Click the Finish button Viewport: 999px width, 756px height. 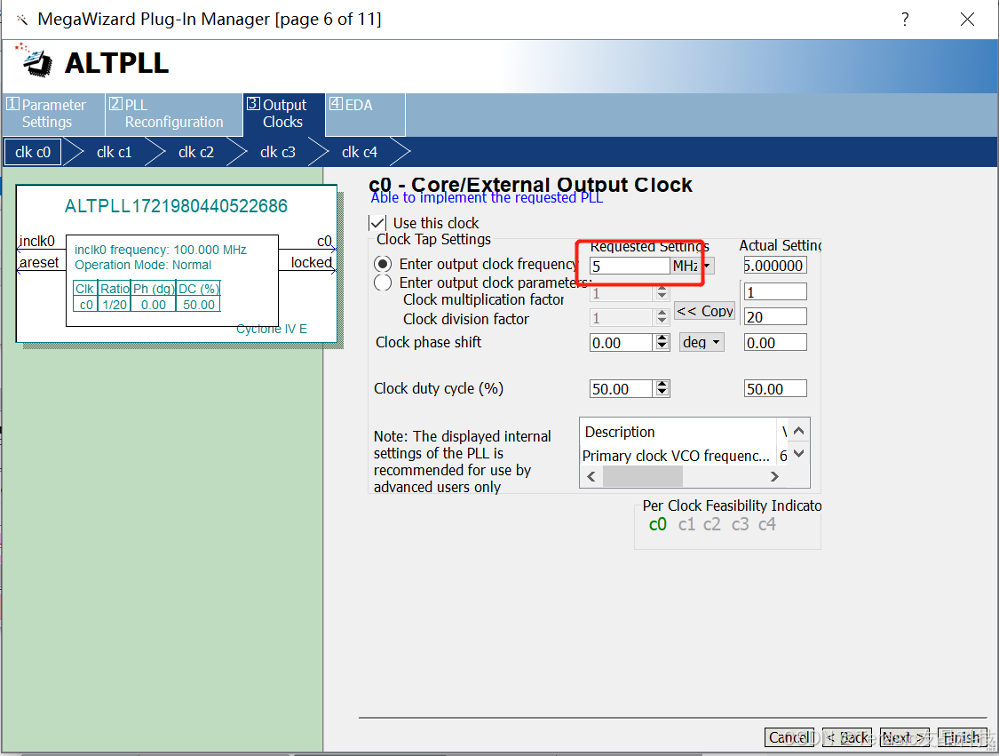tap(962, 737)
